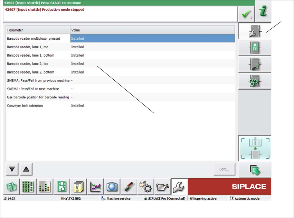
Task: Open the camera vision icon
Action: 112,187
